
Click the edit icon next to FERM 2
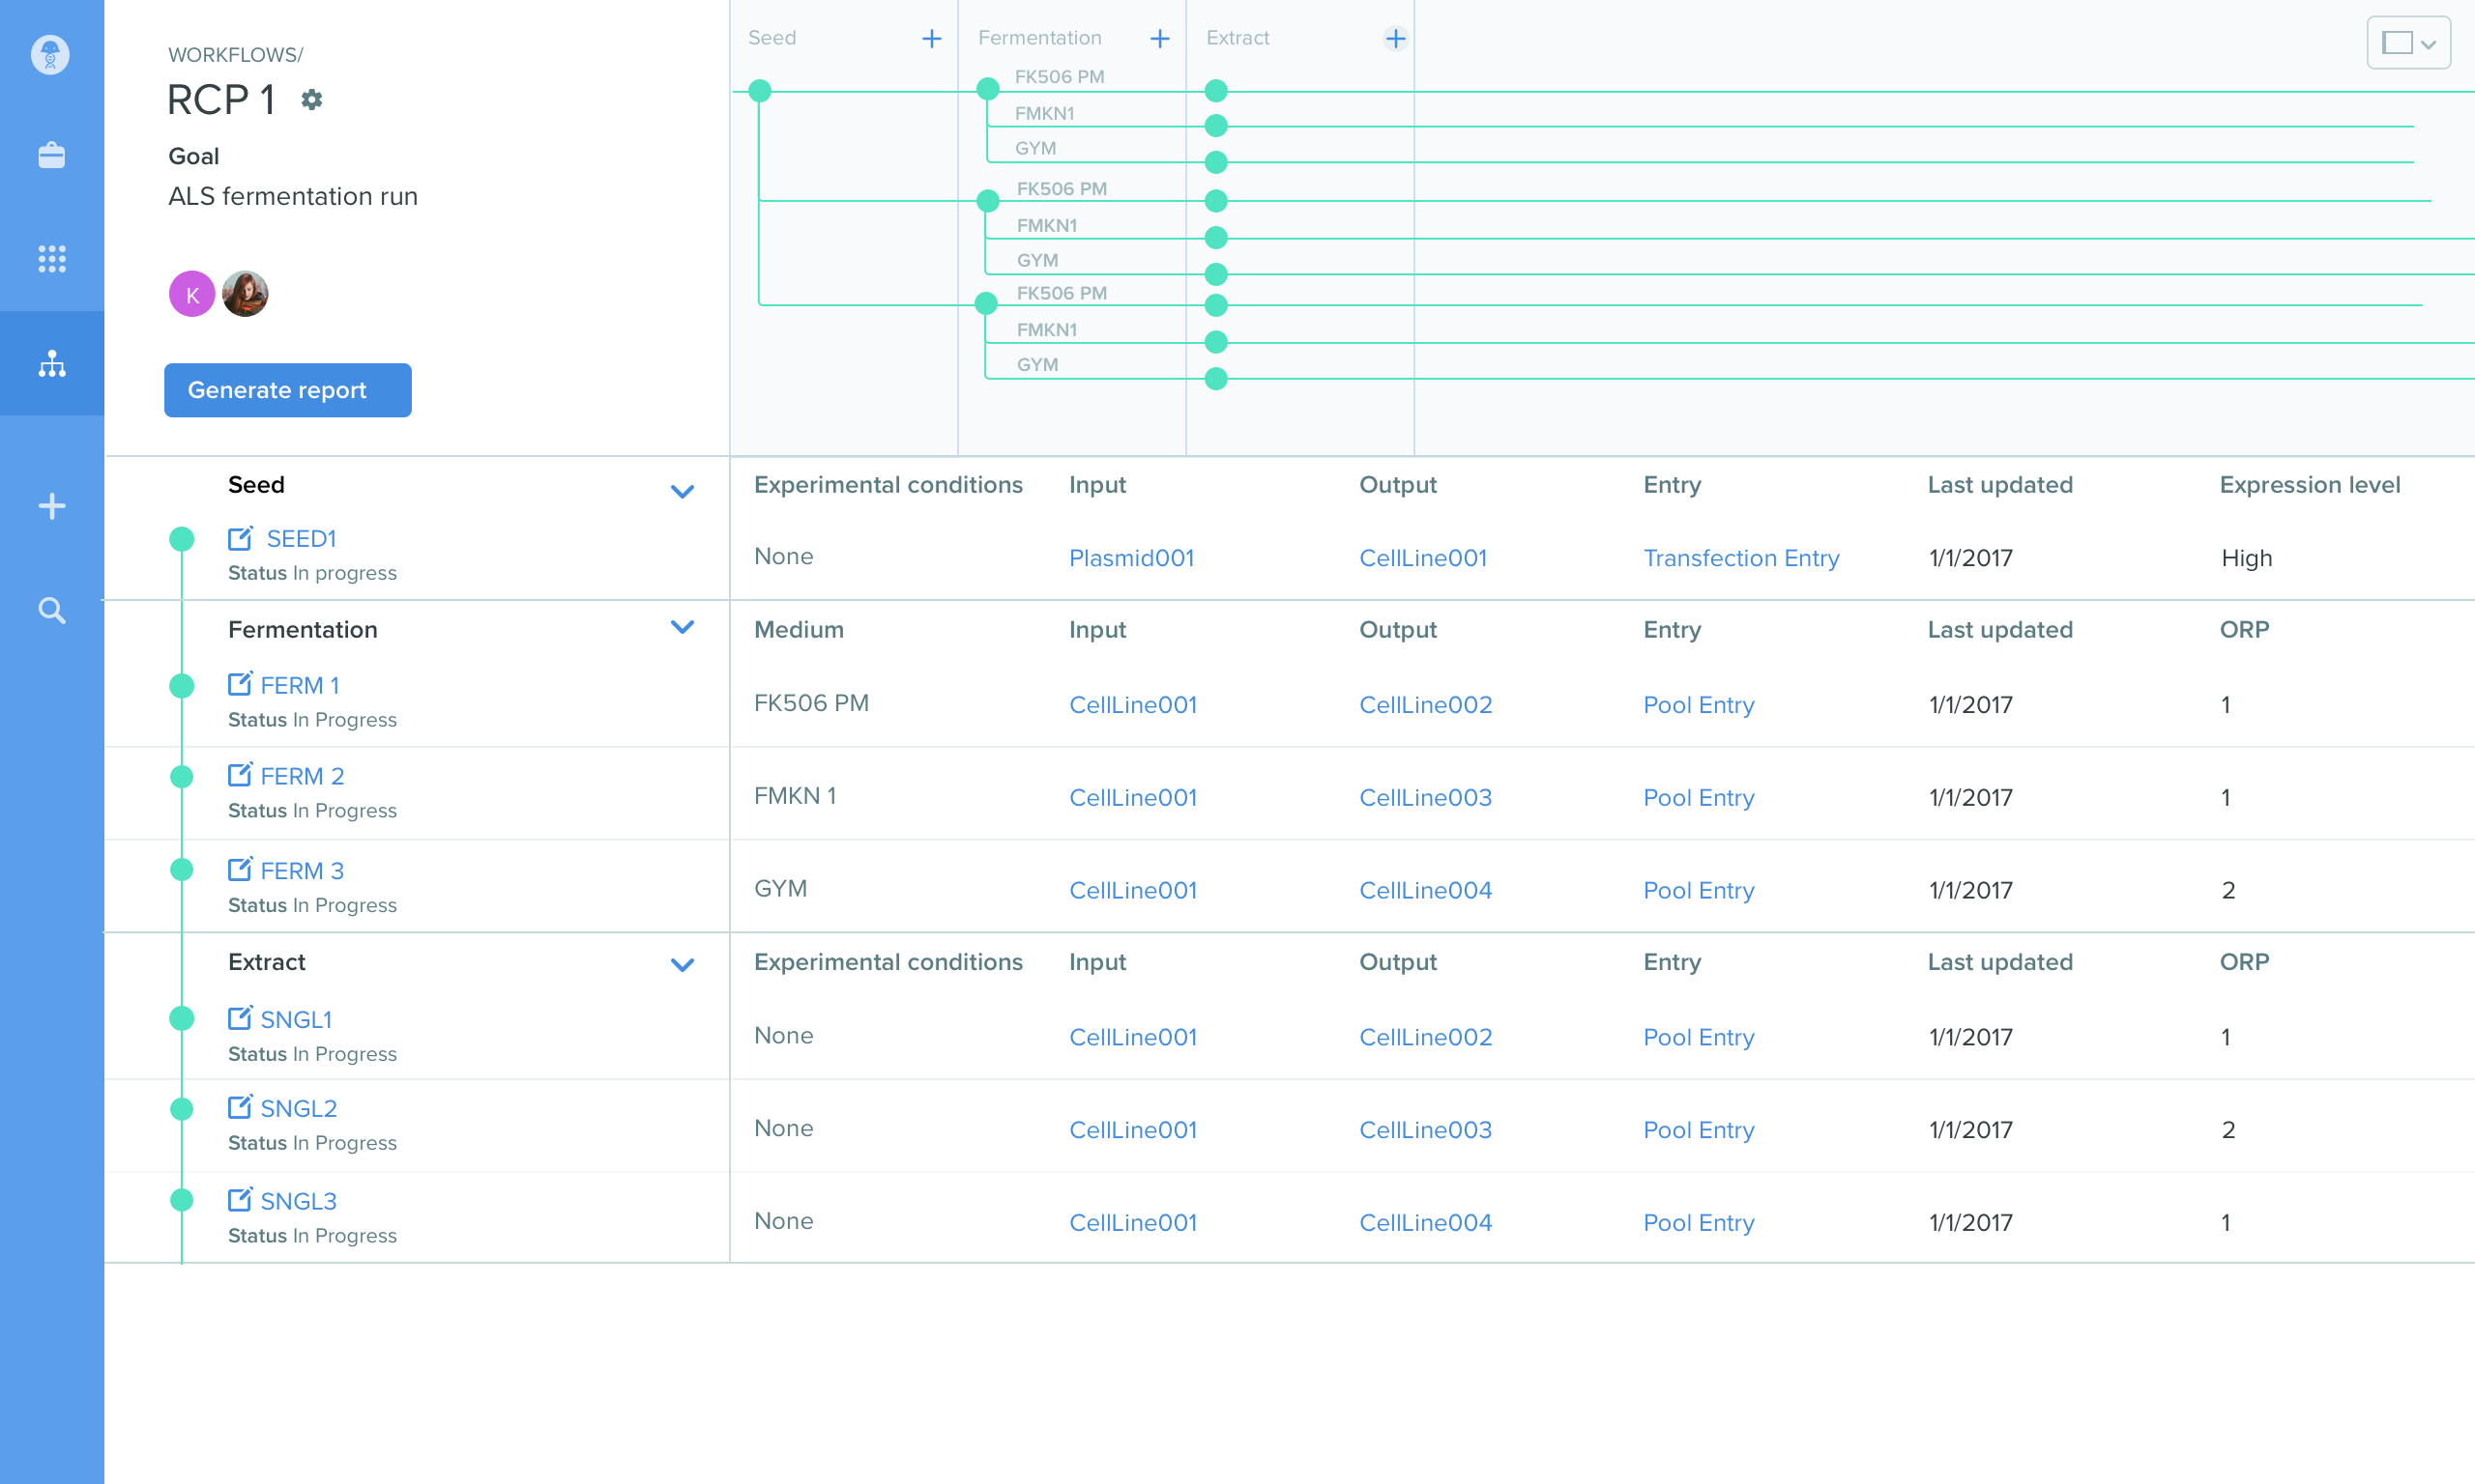tap(240, 775)
